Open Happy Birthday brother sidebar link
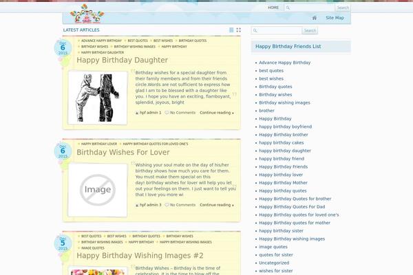Screen dimensions: 413x275 click(x=283, y=135)
